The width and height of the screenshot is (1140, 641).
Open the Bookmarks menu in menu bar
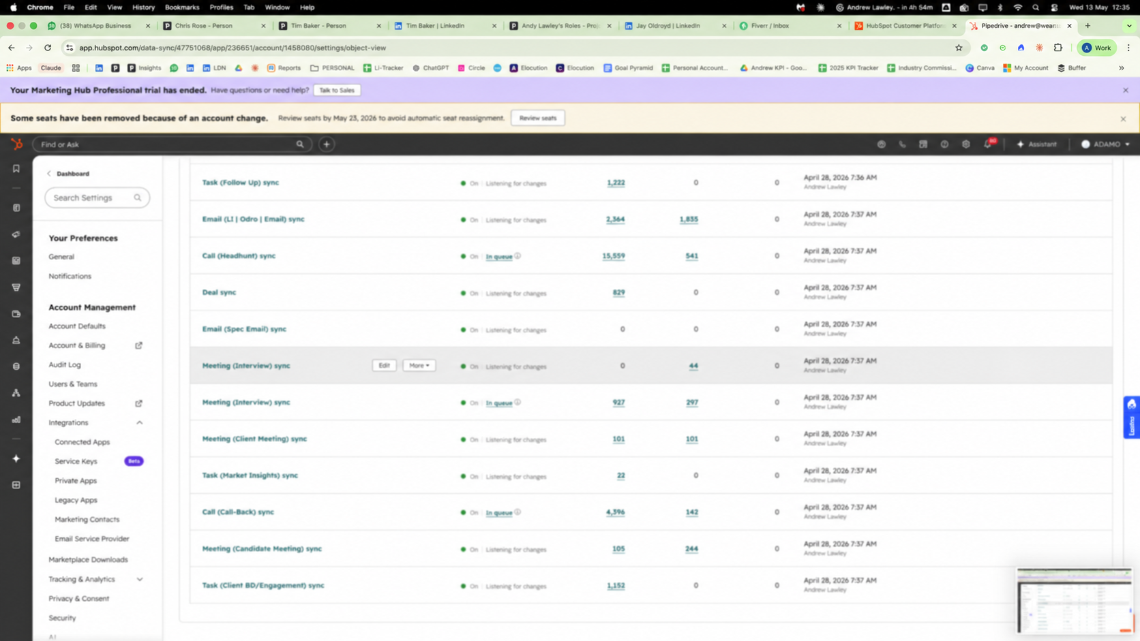(x=182, y=7)
